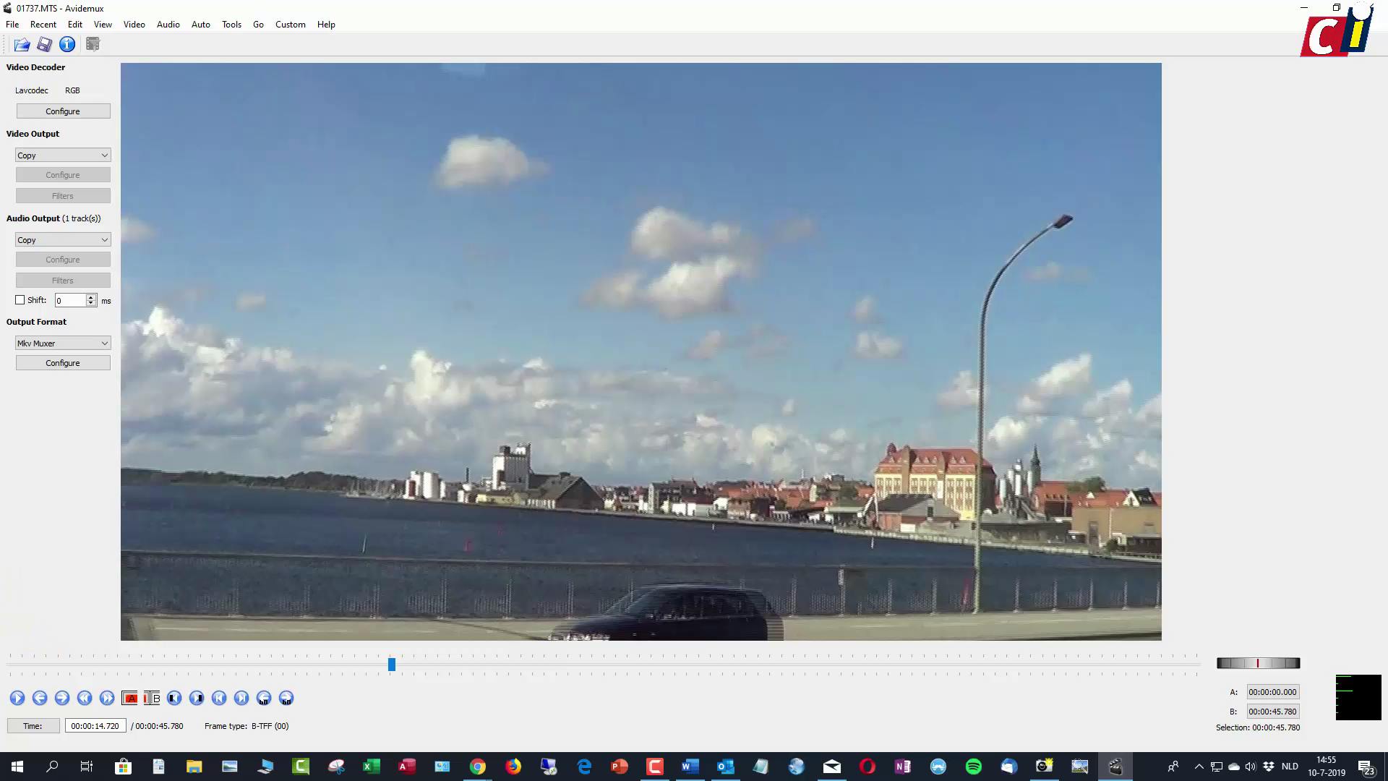Jump forward 60 seconds
Screen dimensions: 1388x781
click(x=286, y=698)
